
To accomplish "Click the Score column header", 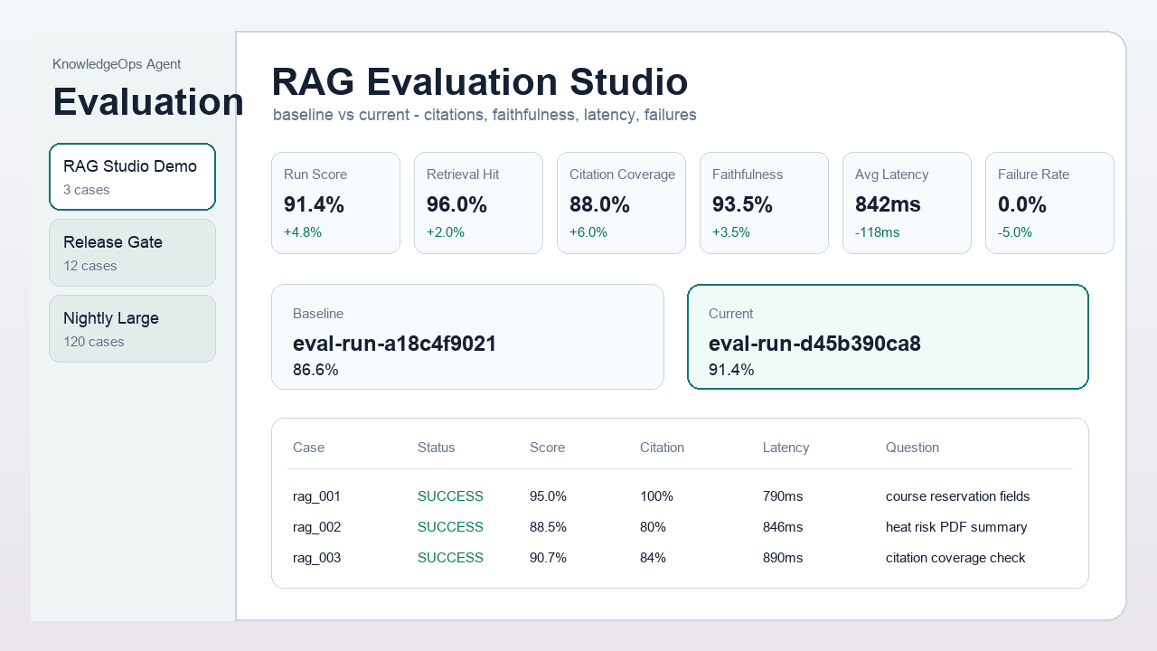I will 547,448.
